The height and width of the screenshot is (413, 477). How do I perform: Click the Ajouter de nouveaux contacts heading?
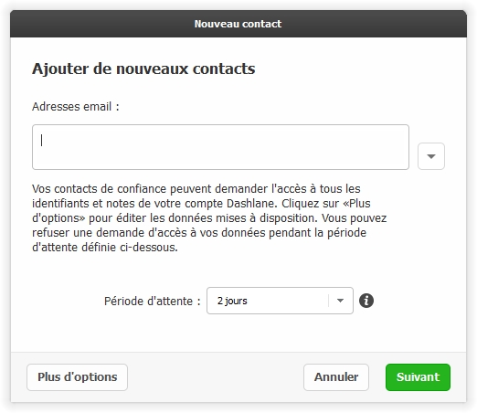pos(143,69)
